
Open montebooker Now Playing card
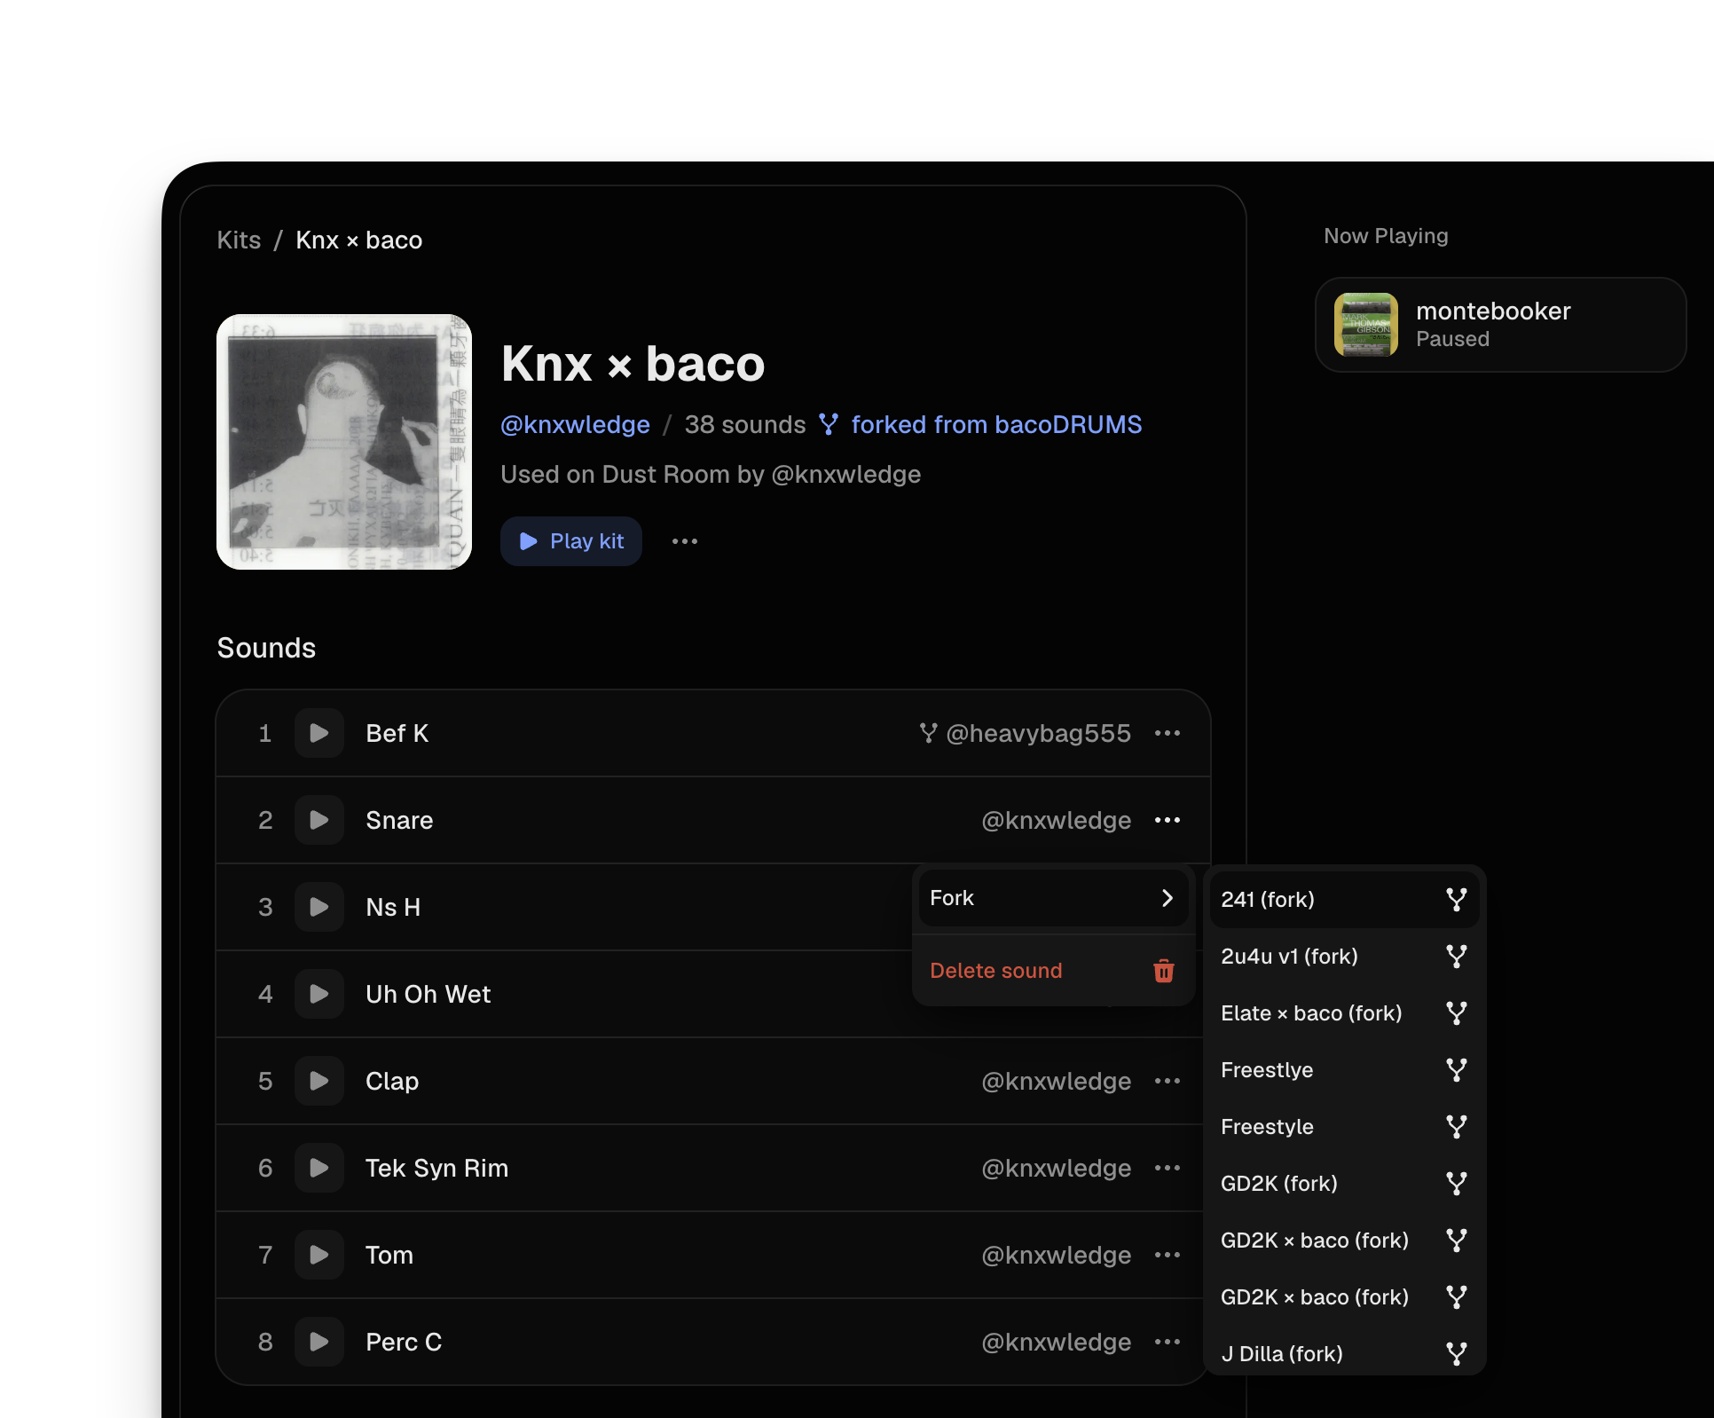(1501, 325)
